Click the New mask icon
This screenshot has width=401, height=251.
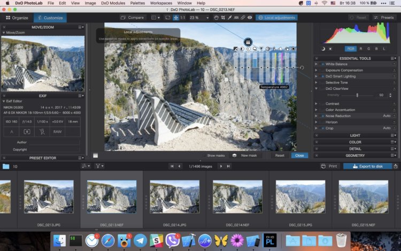click(x=234, y=155)
